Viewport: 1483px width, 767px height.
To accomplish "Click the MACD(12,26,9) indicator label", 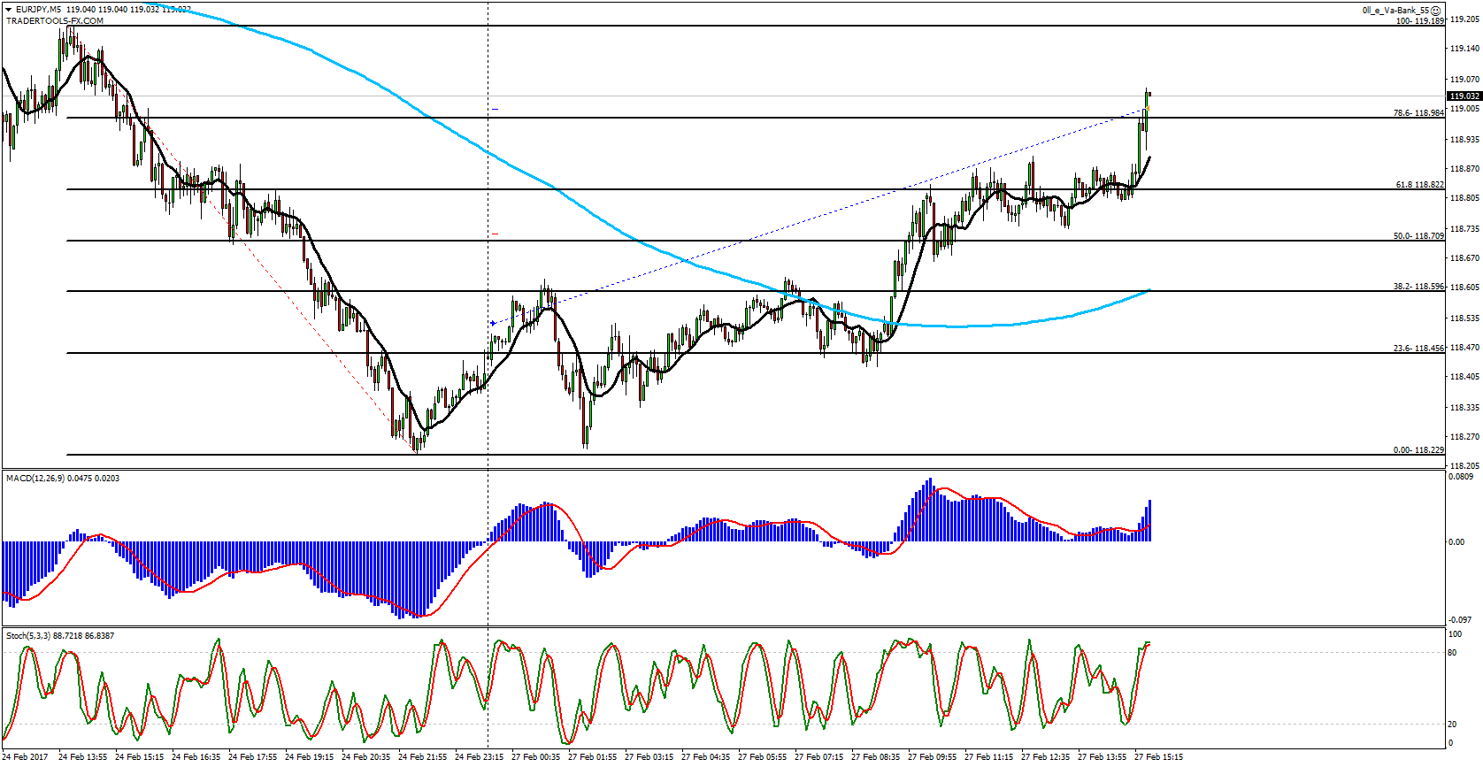I will point(35,478).
